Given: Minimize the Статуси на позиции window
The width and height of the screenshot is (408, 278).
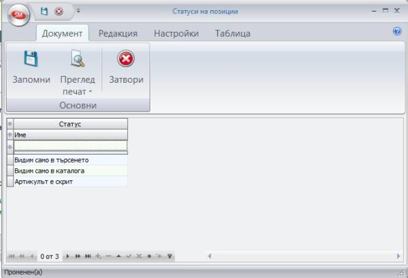Looking at the screenshot, I should point(374,11).
